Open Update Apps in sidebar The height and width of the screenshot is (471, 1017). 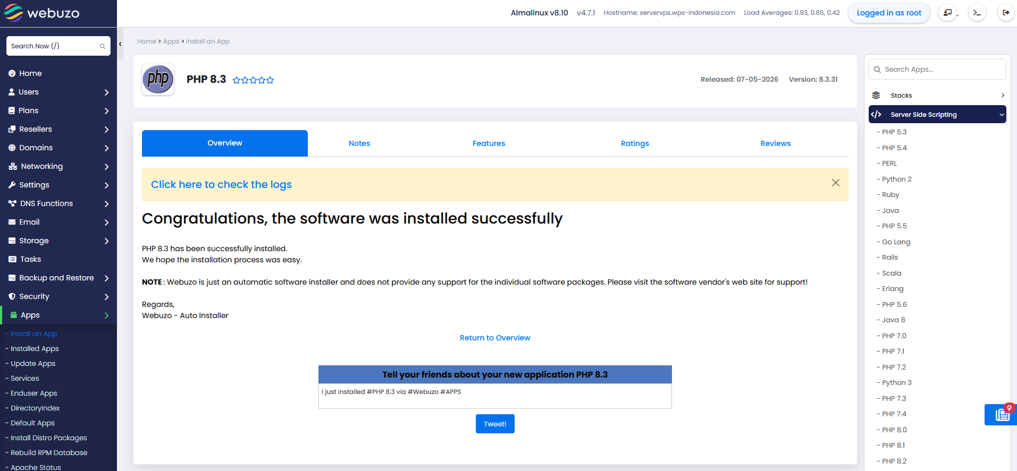click(33, 364)
